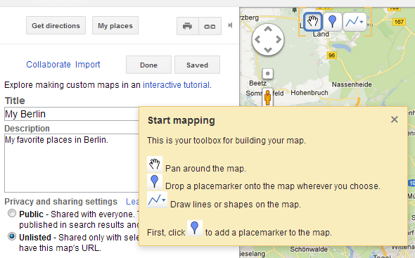Screen dimensions: 415x258
Task: Click the my-location button above pegman
Action: pos(267,74)
